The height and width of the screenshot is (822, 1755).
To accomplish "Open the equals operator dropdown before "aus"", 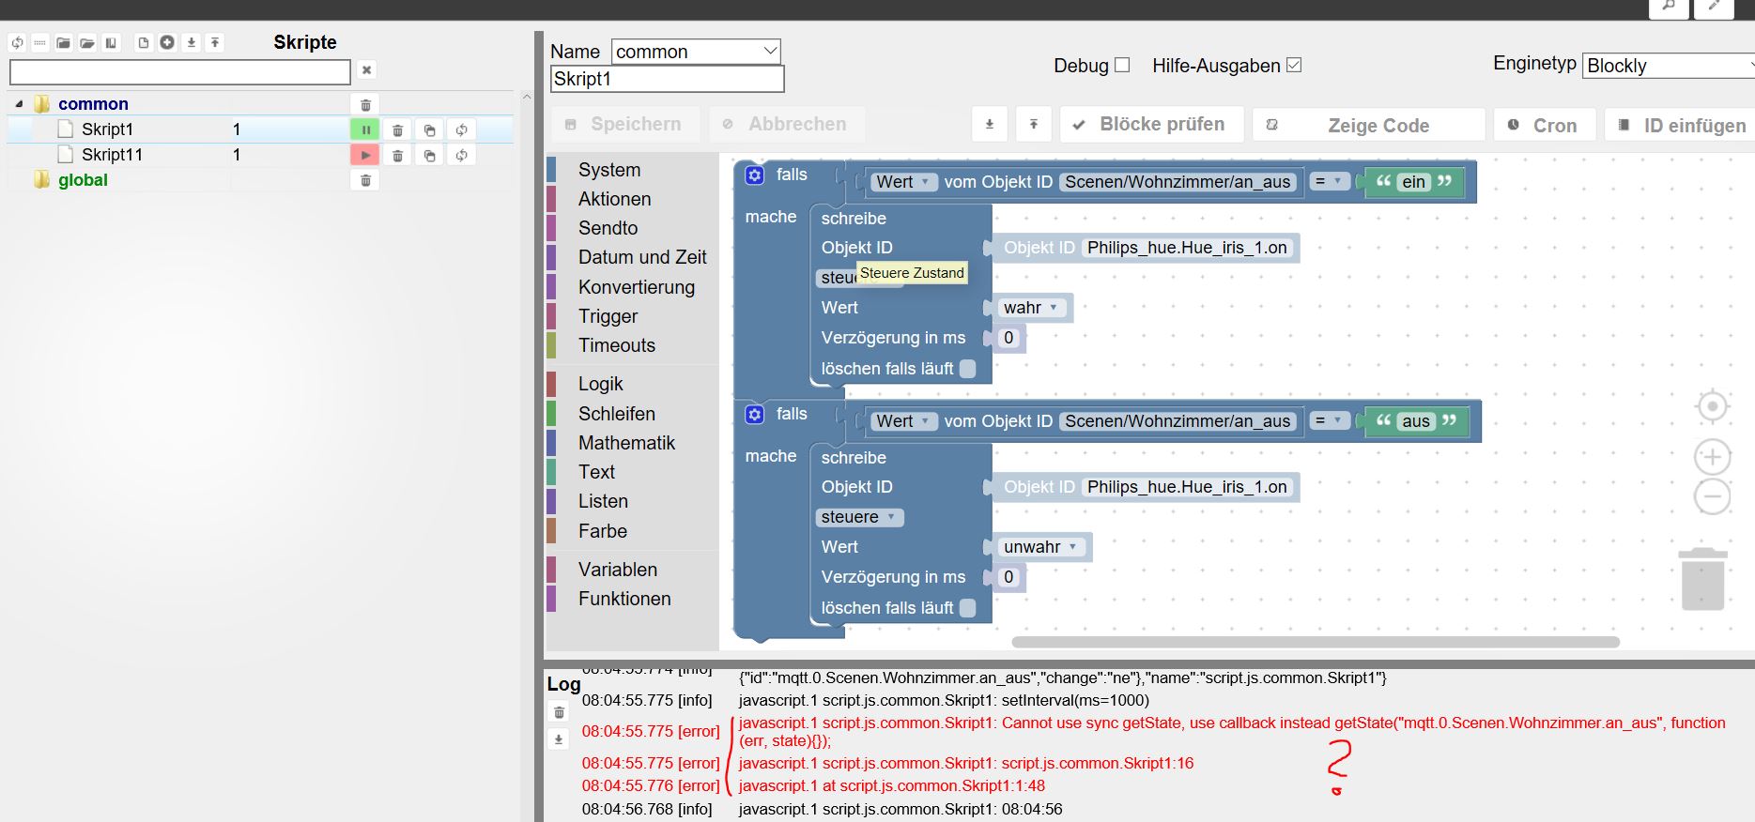I will tap(1329, 420).
